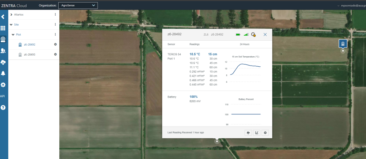Open the API section in sidebar

pos(3,96)
